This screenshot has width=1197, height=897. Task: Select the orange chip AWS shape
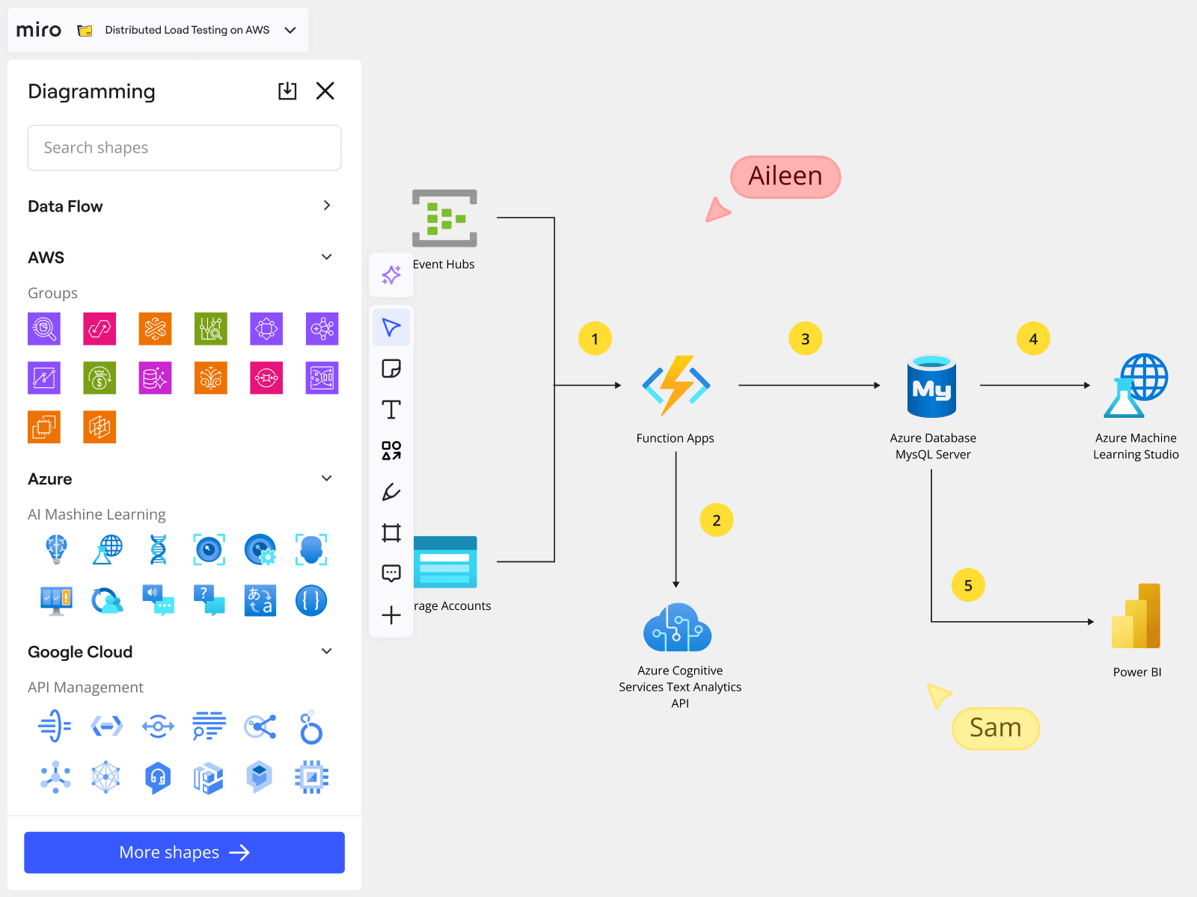(44, 427)
